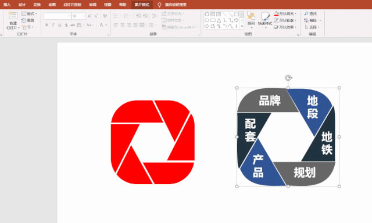Open the Font dialog launcher
This screenshot has height=223, width=372.
pyautogui.click(x=108, y=35)
